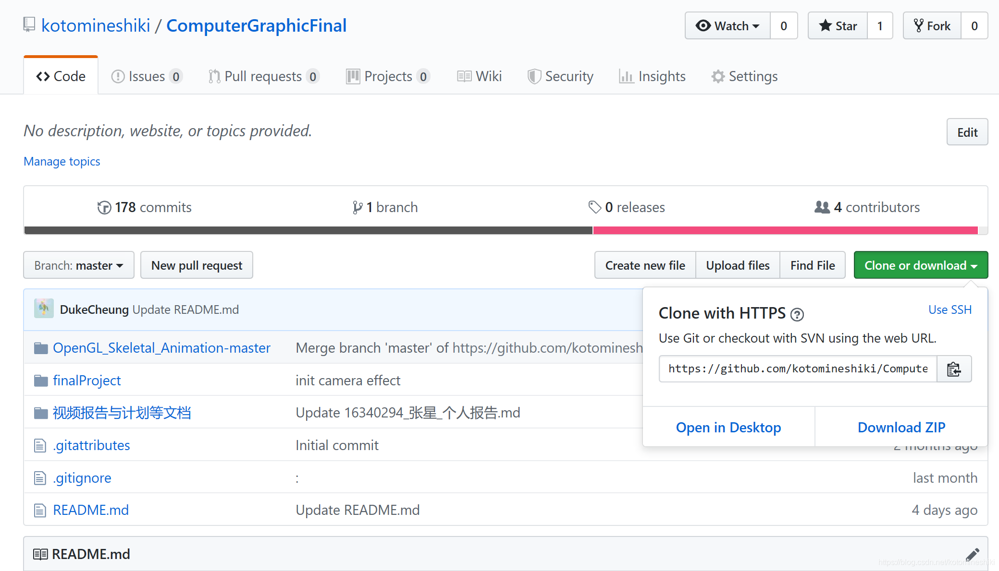Switch to the Code tab
Viewport: 999px width, 571px height.
coord(61,76)
